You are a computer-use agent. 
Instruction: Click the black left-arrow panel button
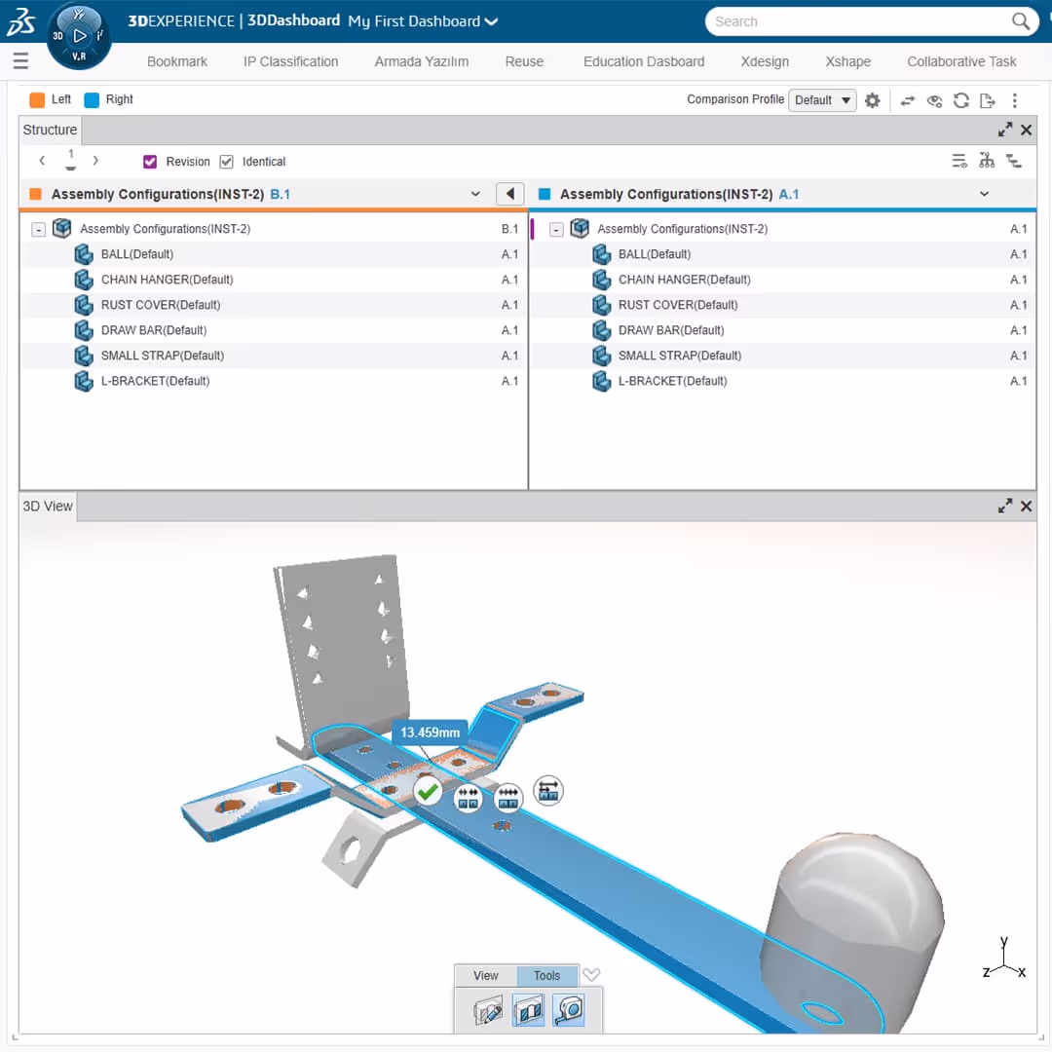click(509, 194)
